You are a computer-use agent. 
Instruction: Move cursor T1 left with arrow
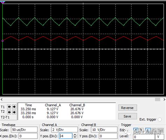click(9, 107)
